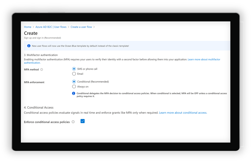Open the Create a user flow breadcrumb
This screenshot has width=251, height=161.
[x=81, y=27]
